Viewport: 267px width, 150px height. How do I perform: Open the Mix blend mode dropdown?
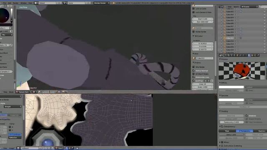(x=7, y=35)
